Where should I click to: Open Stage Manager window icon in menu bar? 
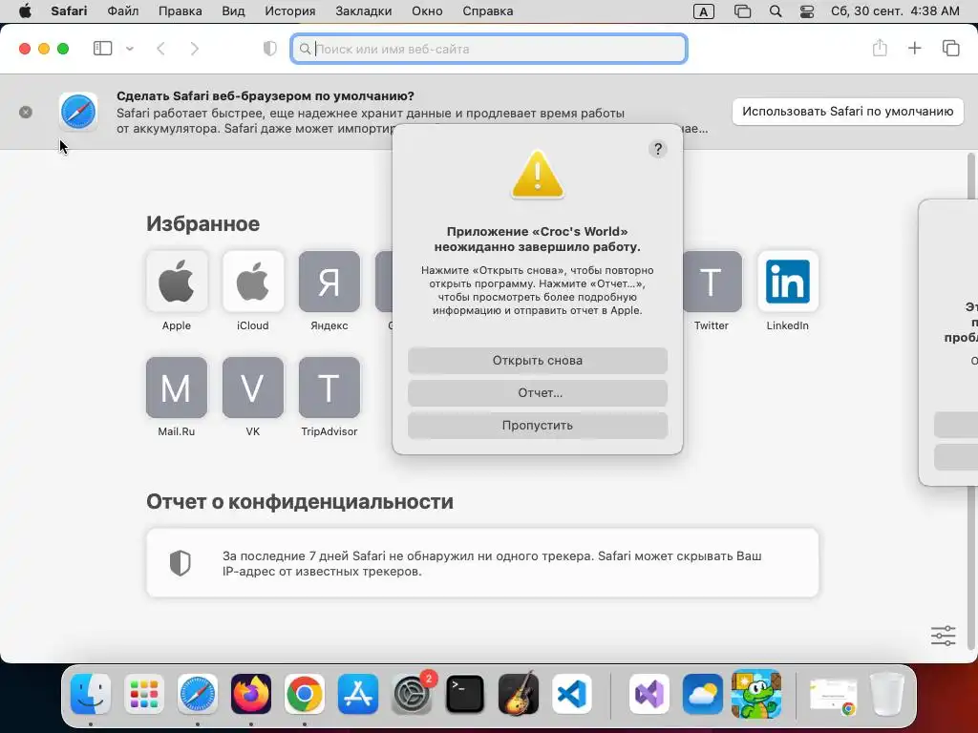[x=742, y=11]
